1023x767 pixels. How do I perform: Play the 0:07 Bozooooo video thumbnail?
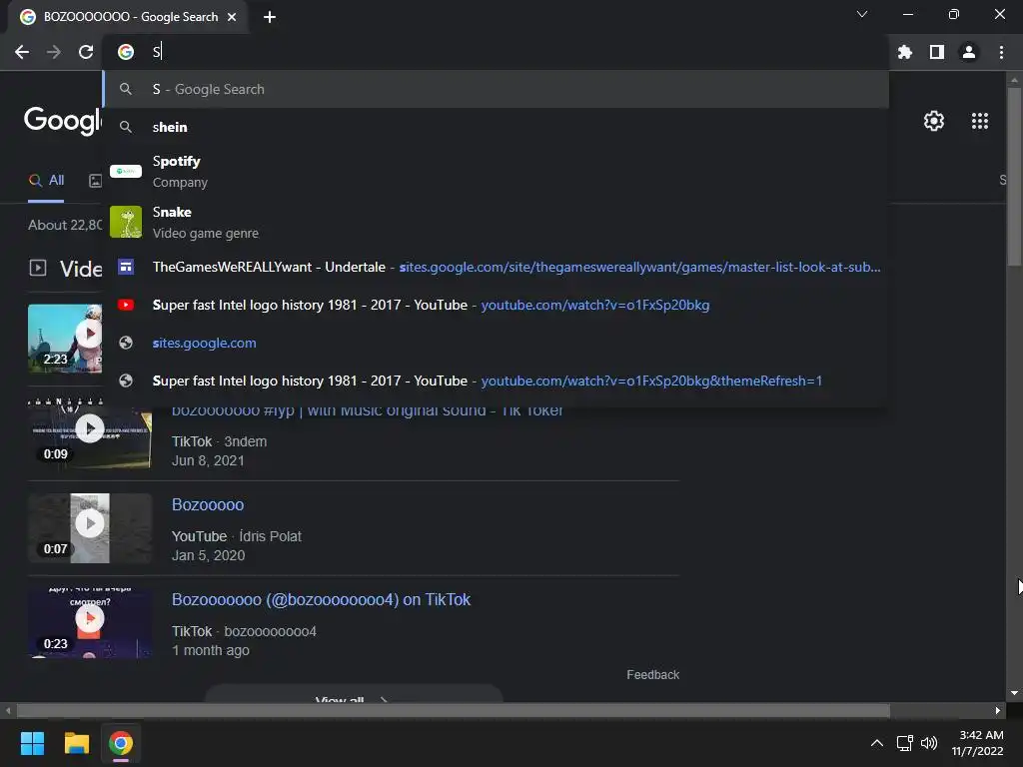(90, 527)
